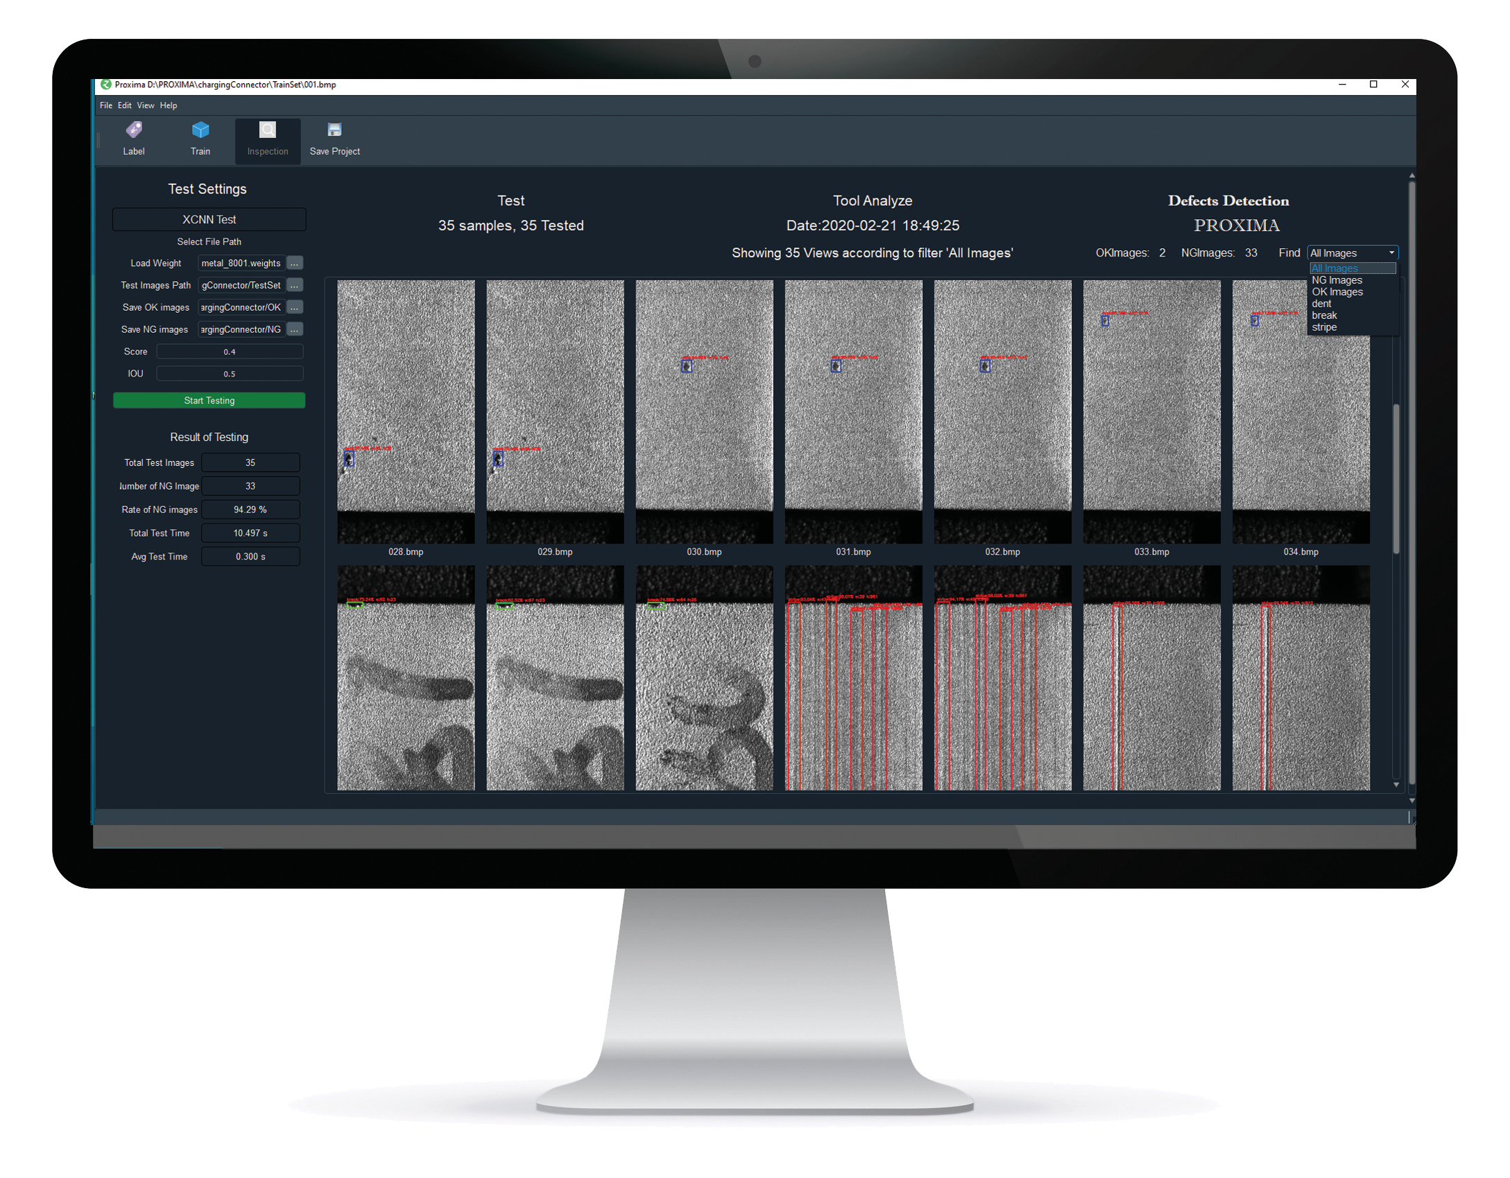Browse for Save NG images folder
Image resolution: width=1510 pixels, height=1178 pixels.
pos(295,329)
